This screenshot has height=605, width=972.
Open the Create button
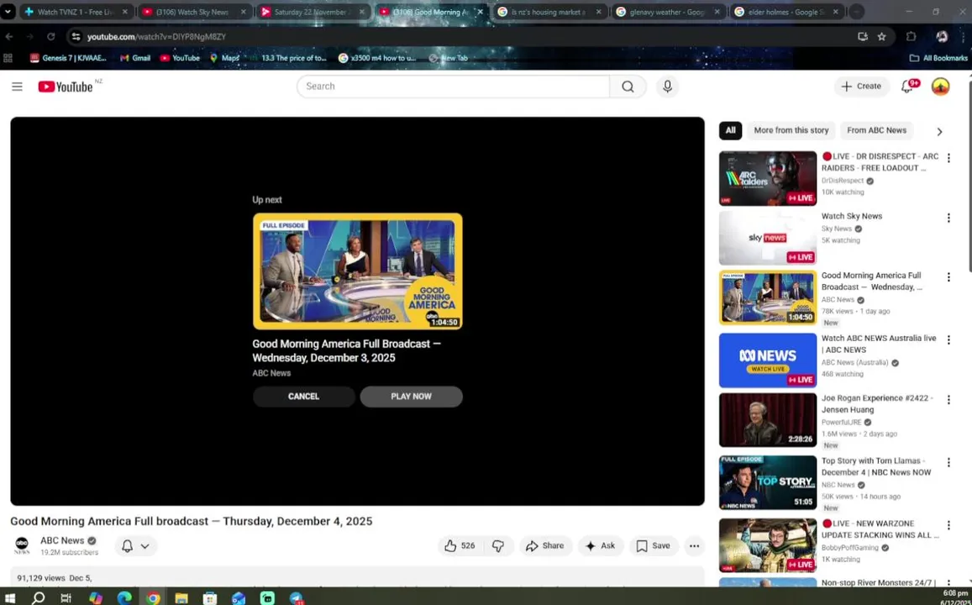[x=862, y=87]
